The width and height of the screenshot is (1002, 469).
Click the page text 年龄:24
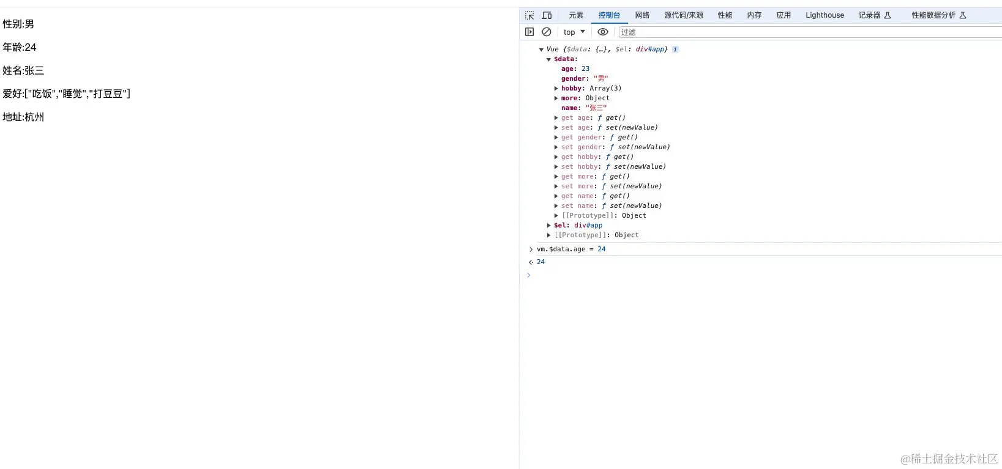20,48
